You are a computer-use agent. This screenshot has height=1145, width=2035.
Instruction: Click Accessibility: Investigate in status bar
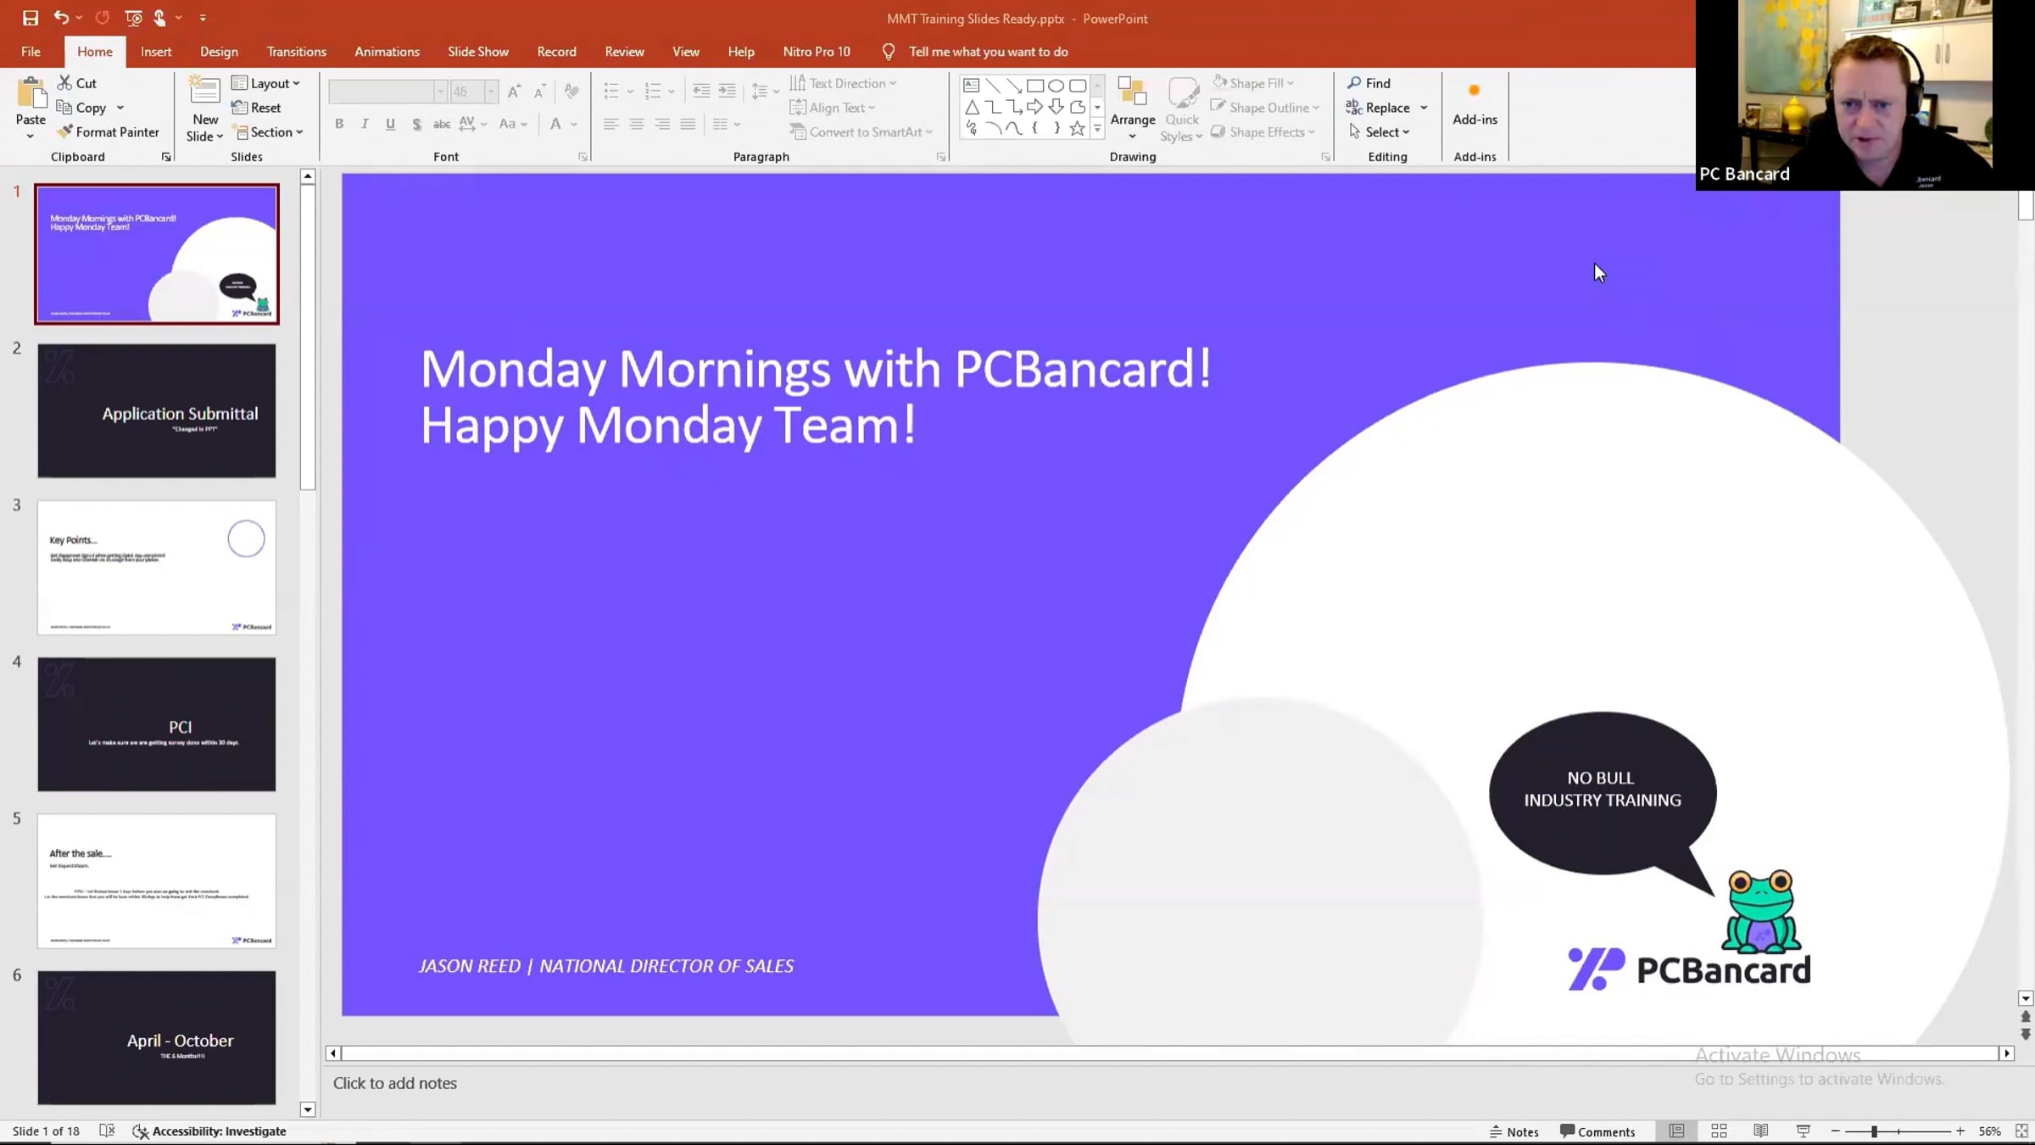(209, 1131)
